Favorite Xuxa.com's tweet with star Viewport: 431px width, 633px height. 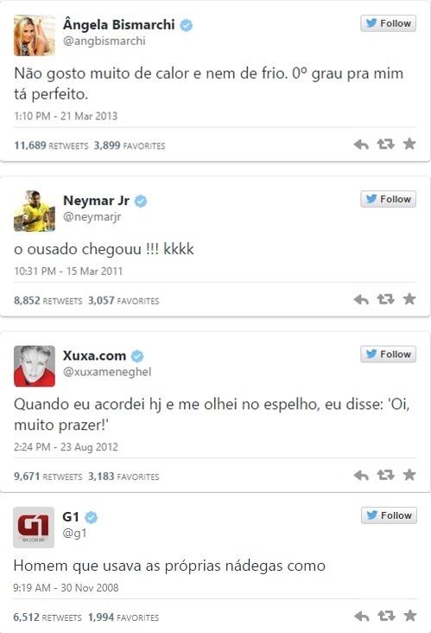tap(409, 475)
